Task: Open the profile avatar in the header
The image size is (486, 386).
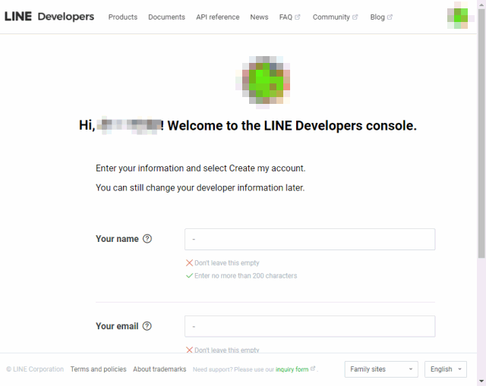Action: coord(458,17)
